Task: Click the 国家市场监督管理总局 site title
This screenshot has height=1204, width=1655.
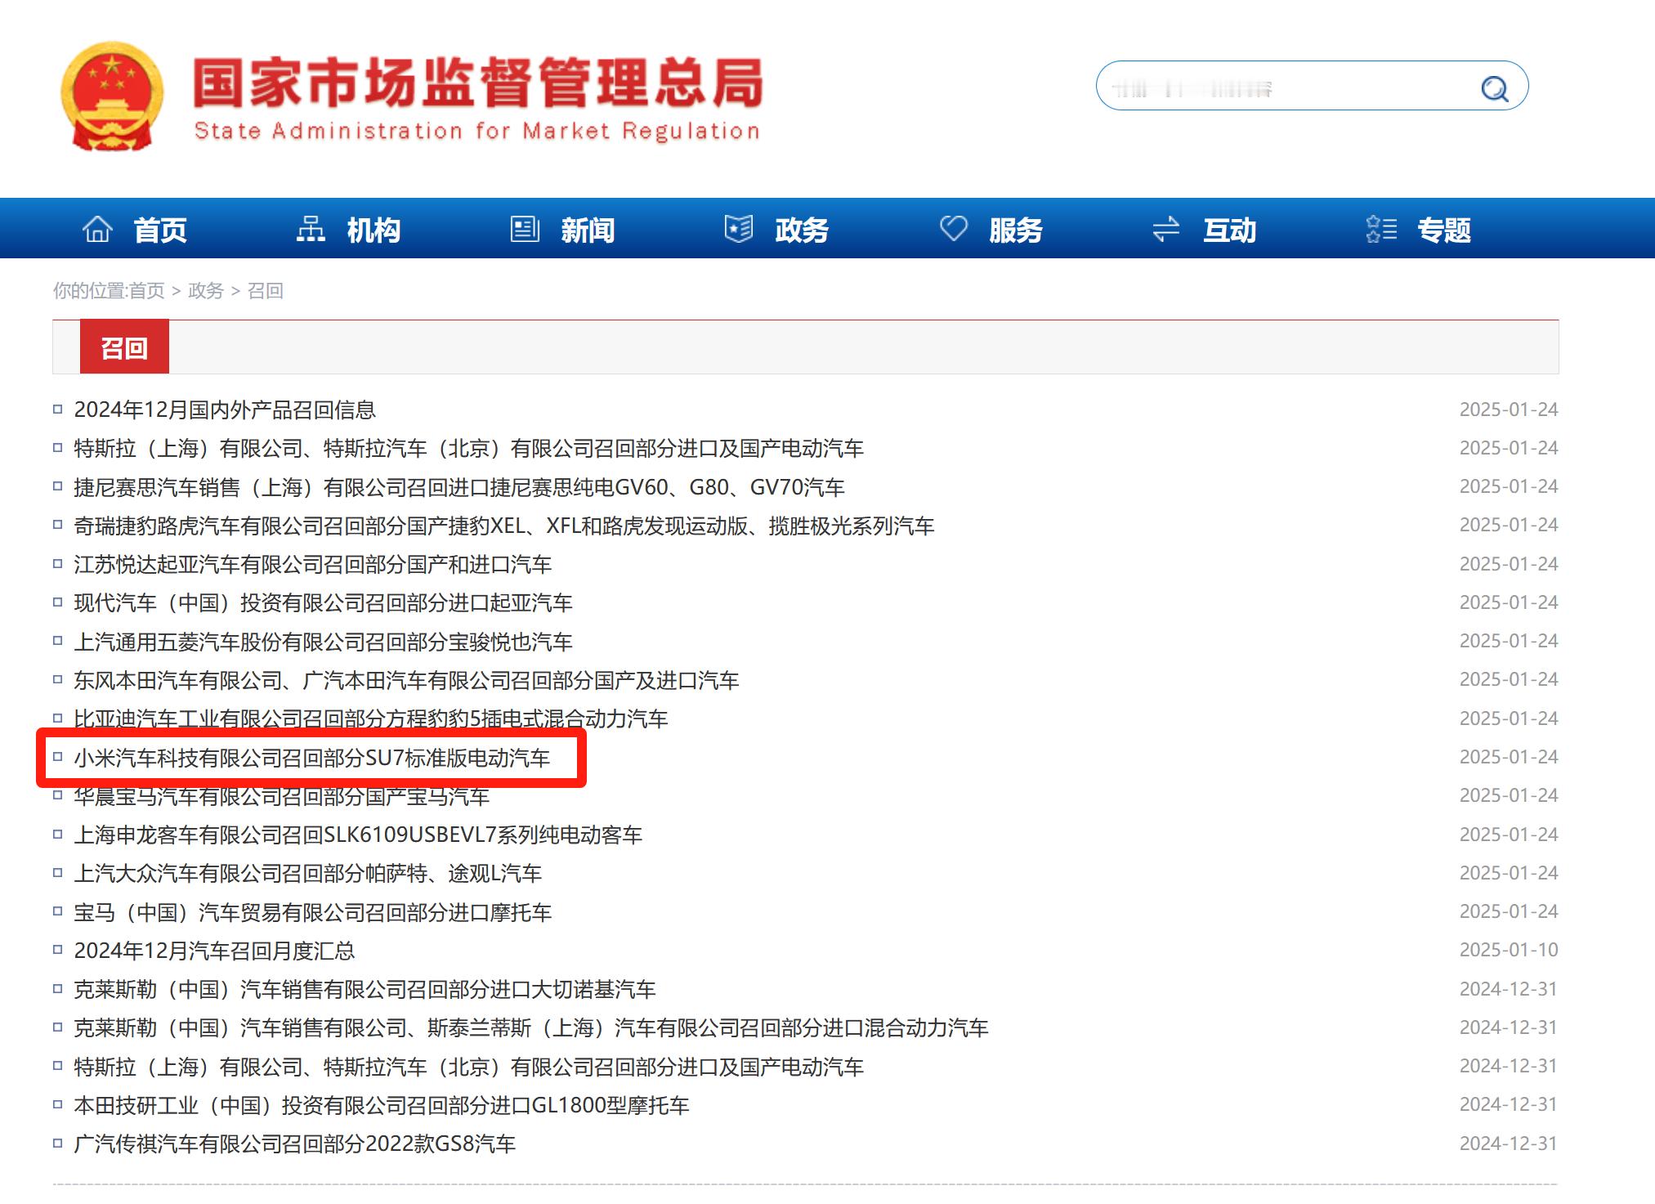Action: (x=477, y=83)
